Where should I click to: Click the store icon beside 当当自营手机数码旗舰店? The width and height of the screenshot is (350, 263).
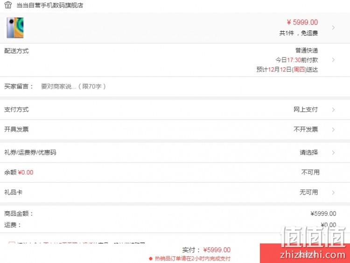(x=8, y=5)
